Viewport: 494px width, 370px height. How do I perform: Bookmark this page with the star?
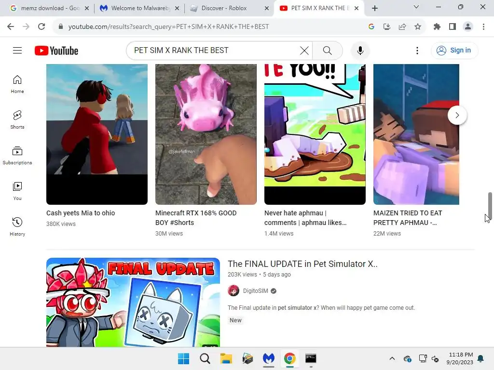pos(418,27)
